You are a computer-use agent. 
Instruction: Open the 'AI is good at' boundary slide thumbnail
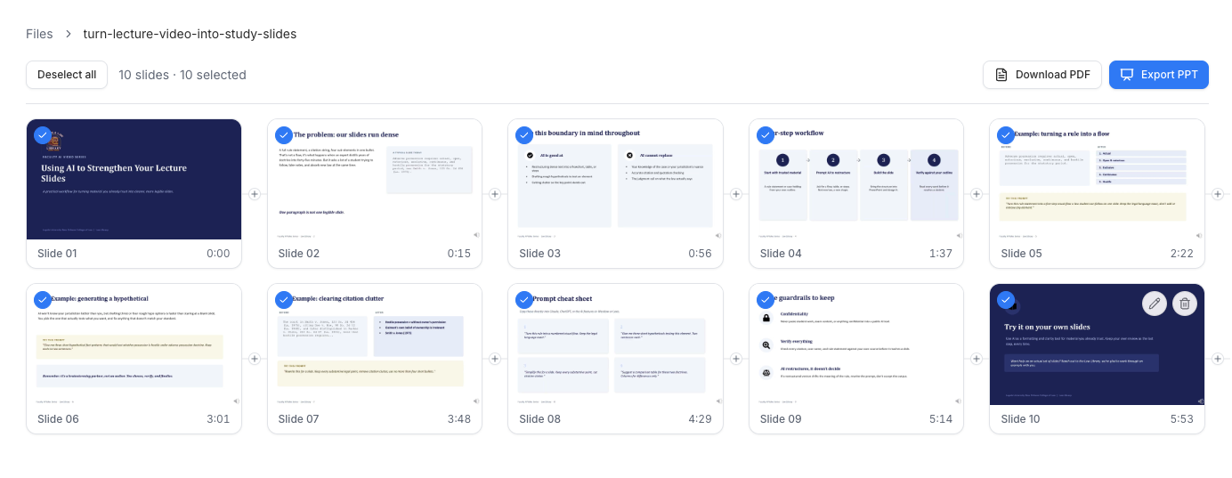(x=615, y=180)
